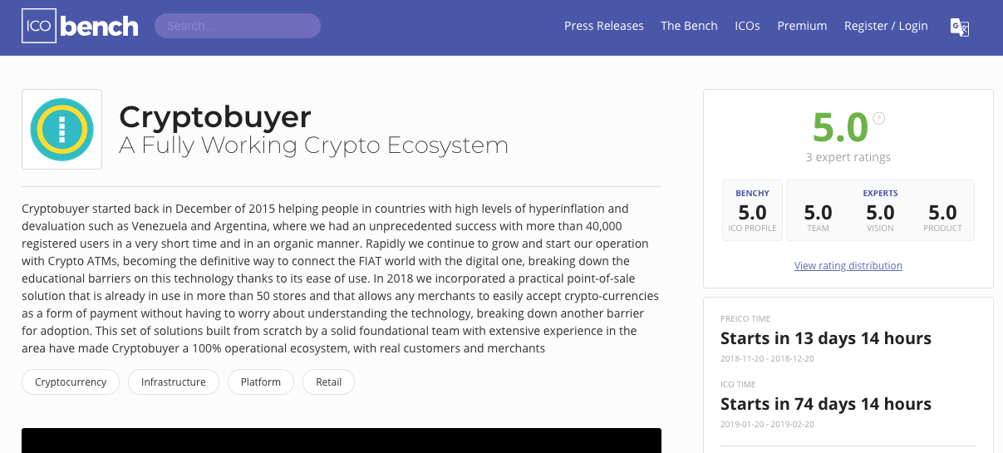1003x453 pixels.
Task: Click Register / Login link
Action: [x=886, y=26]
